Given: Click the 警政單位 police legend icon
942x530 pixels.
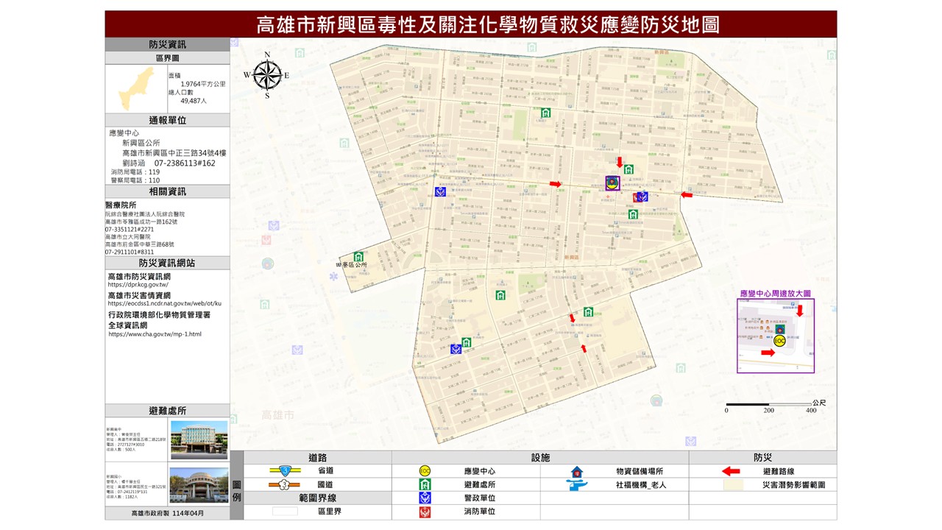Looking at the screenshot, I should [x=425, y=498].
